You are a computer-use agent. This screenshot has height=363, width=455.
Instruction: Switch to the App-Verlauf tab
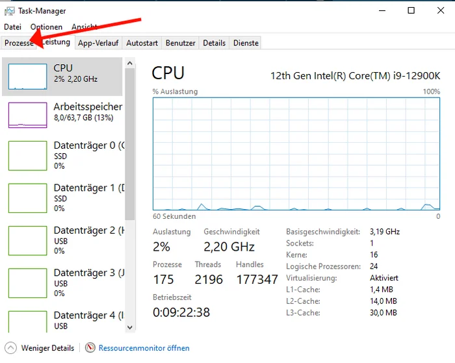98,43
